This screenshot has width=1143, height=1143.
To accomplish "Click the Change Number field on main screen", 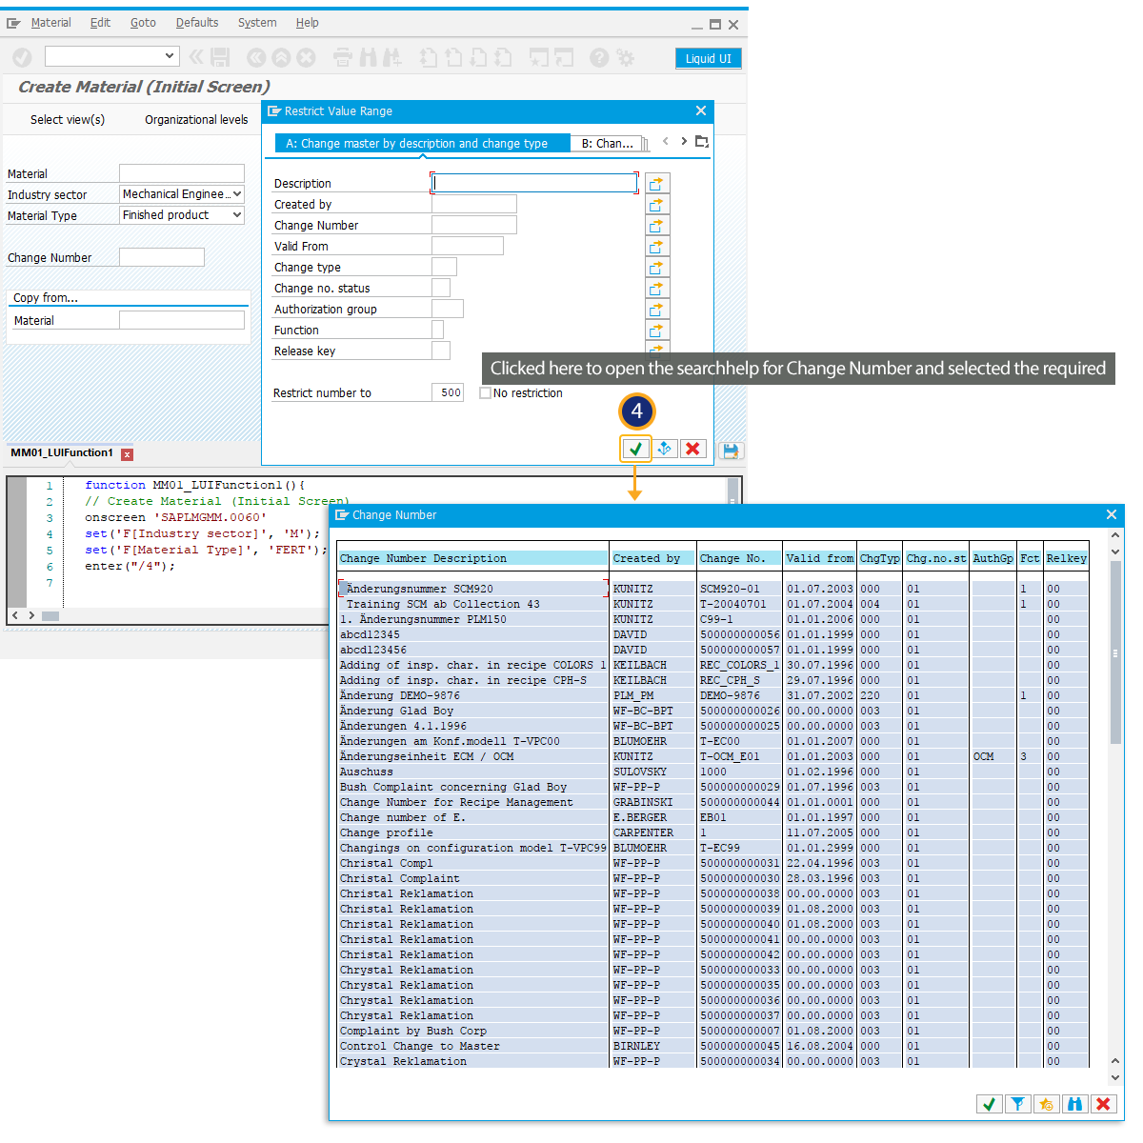I will click(162, 257).
